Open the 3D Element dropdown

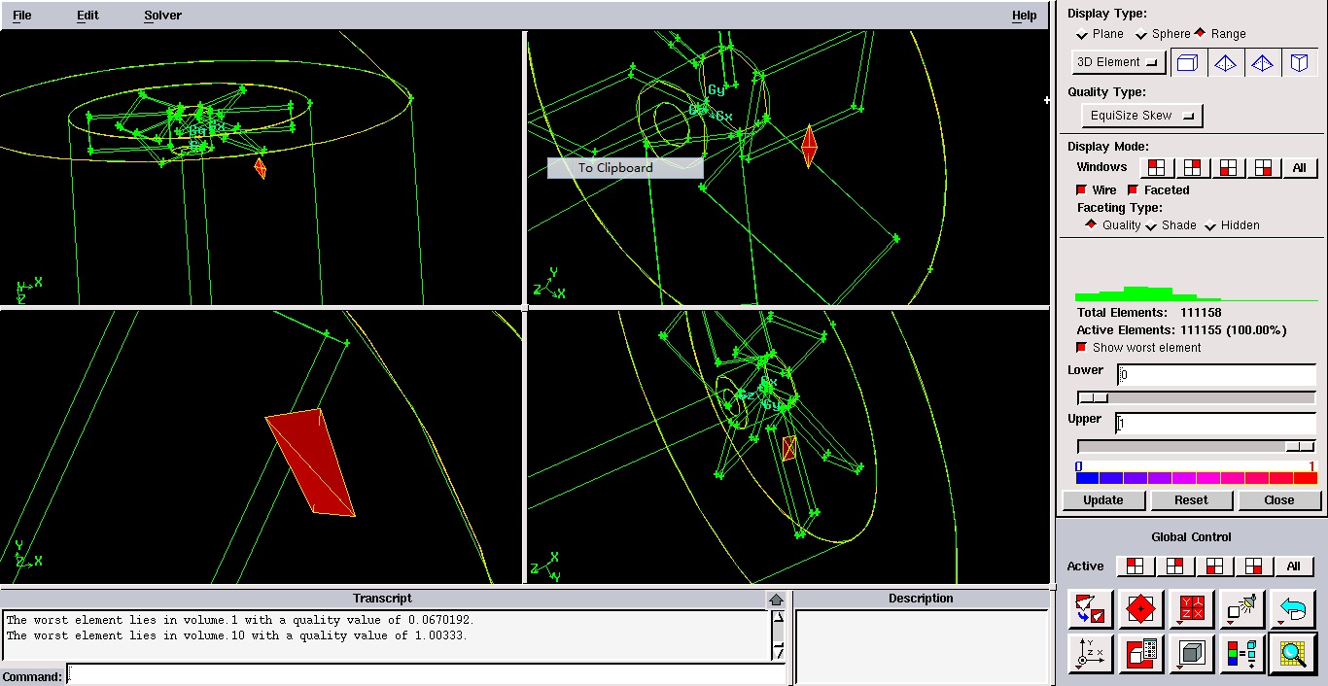[1119, 62]
